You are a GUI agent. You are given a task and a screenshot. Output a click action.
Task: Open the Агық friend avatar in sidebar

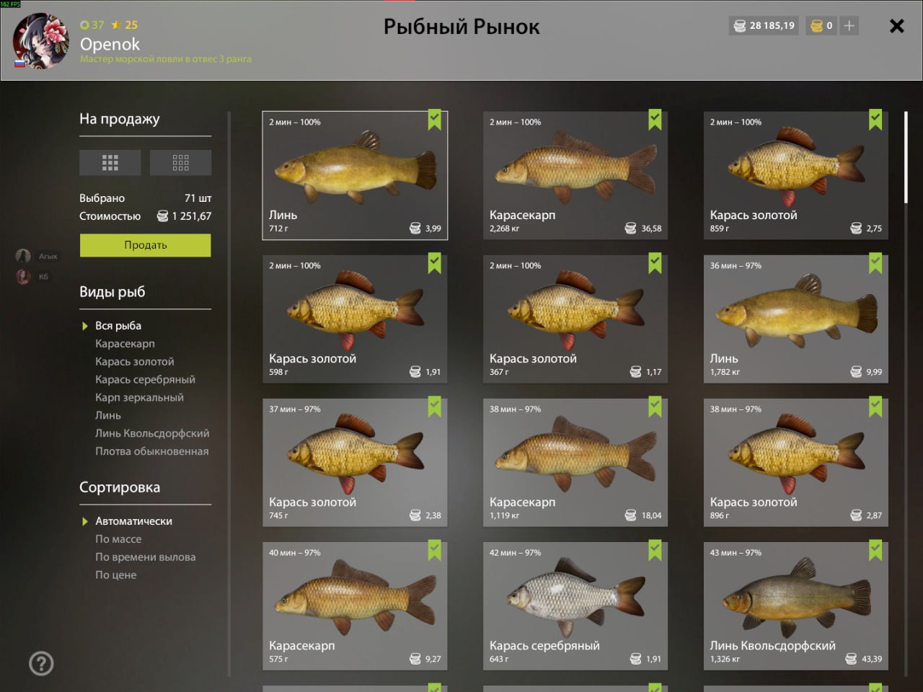pos(23,256)
